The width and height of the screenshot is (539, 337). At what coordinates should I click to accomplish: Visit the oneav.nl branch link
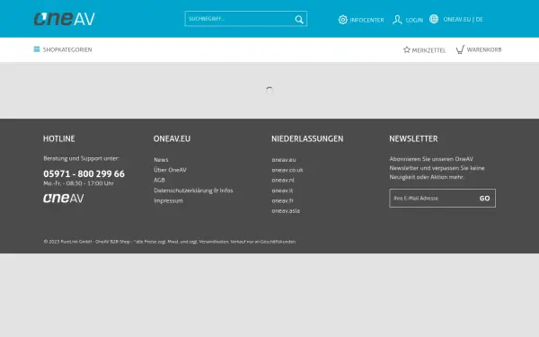coord(283,181)
